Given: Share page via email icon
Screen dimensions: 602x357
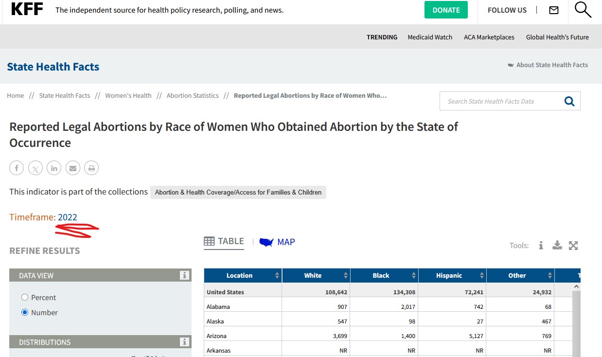Looking at the screenshot, I should (73, 168).
